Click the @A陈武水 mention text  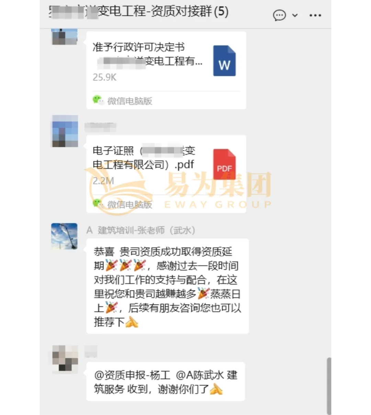[x=200, y=375]
